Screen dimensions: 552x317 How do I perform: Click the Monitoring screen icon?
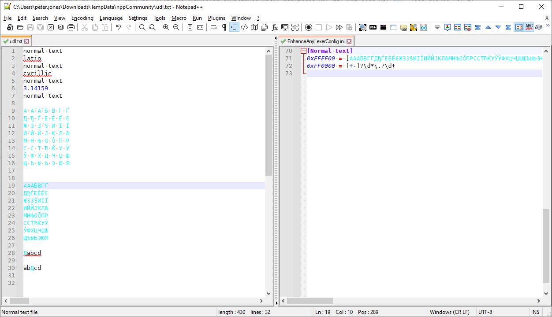[285, 27]
